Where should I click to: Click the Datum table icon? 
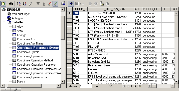tap(14, 82)
